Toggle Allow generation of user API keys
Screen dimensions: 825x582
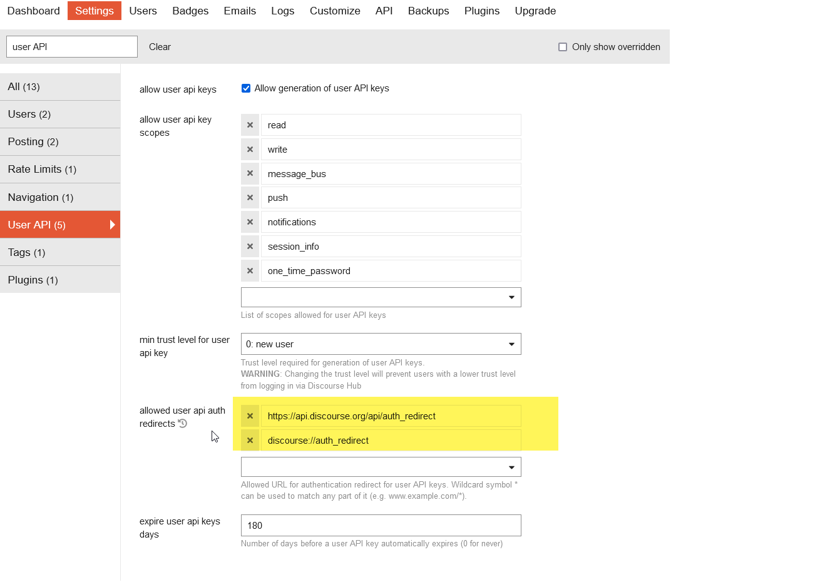pos(246,88)
